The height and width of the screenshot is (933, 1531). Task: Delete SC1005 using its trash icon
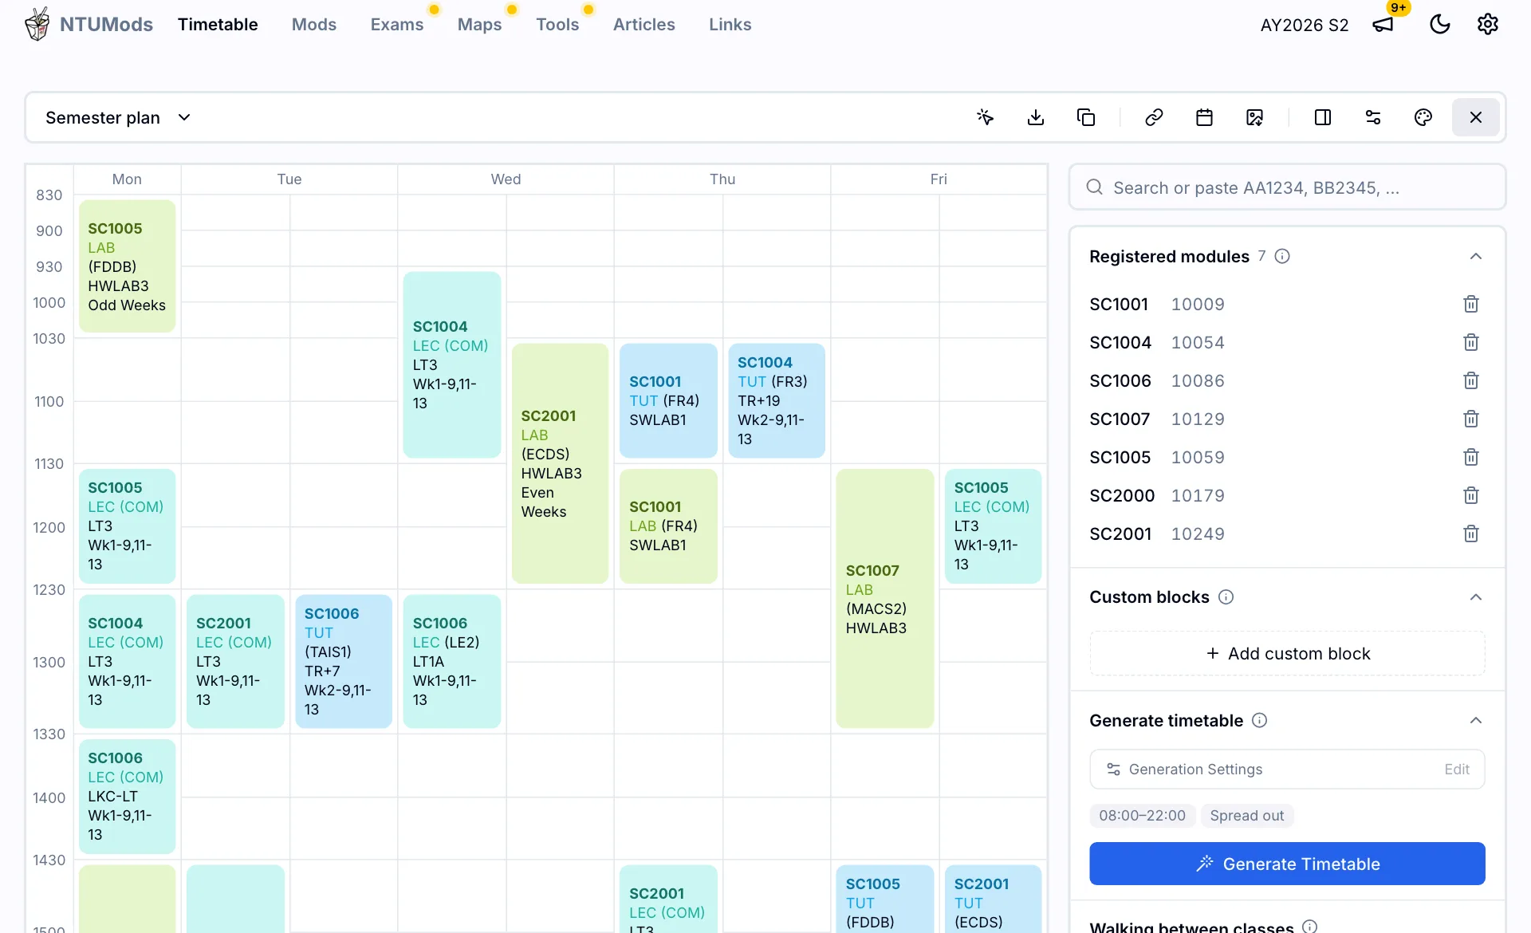pos(1471,457)
